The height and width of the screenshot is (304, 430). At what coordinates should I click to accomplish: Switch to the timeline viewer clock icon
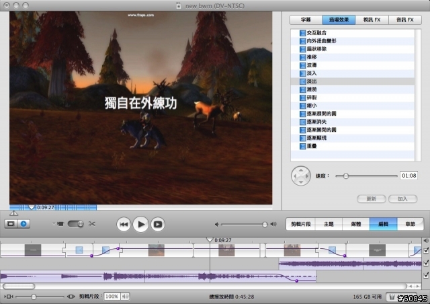coord(24,224)
